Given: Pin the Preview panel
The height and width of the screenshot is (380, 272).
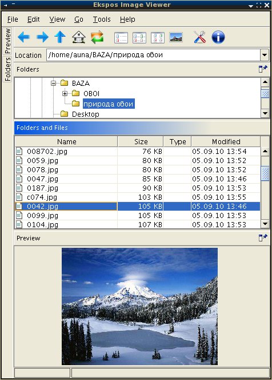Looking at the screenshot, I should [x=263, y=237].
